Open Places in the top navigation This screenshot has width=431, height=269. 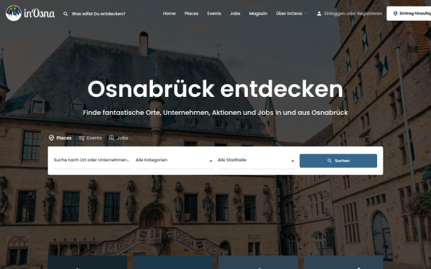tap(191, 14)
